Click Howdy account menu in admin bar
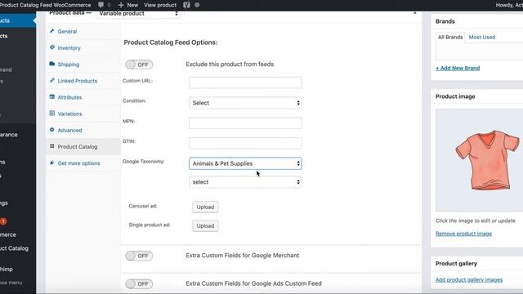This screenshot has width=523, height=294. click(x=509, y=5)
